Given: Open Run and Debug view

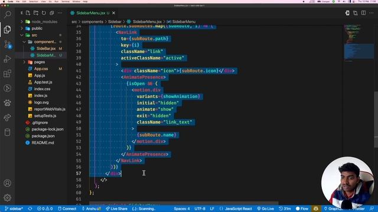Looking at the screenshot, I should (x=8, y=59).
